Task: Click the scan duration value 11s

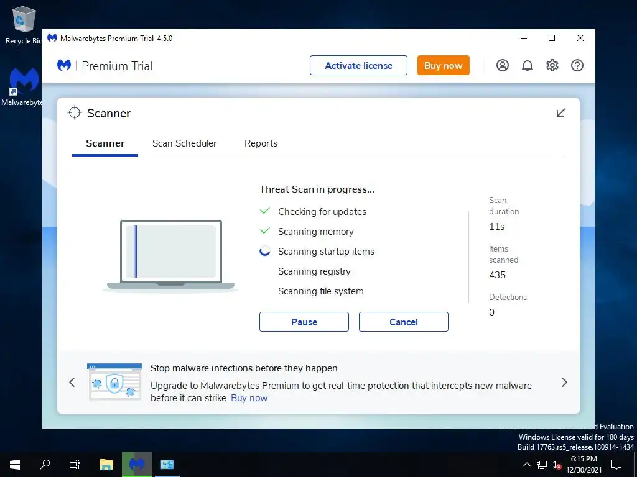Action: (x=497, y=226)
